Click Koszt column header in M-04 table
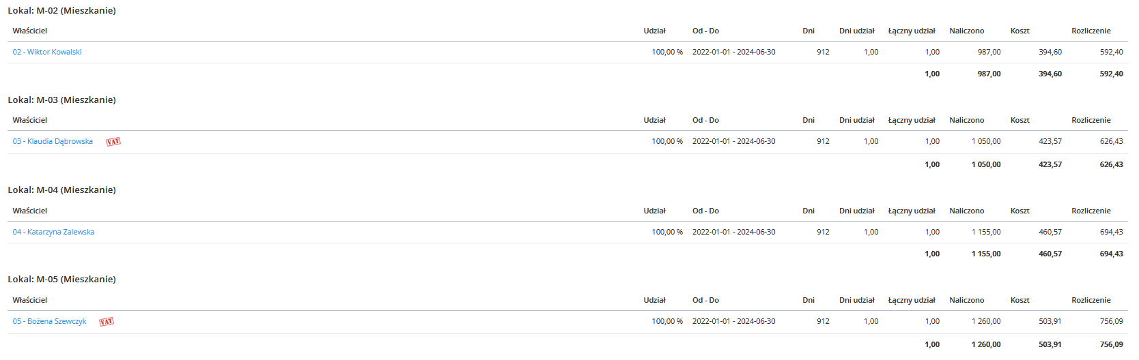 pyautogui.click(x=1020, y=211)
